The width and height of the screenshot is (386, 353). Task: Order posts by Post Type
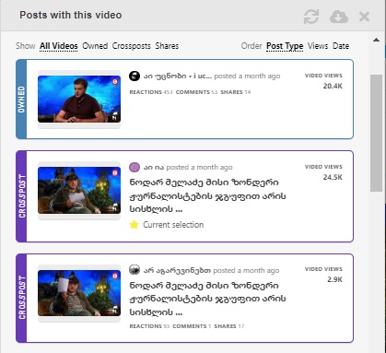point(285,46)
